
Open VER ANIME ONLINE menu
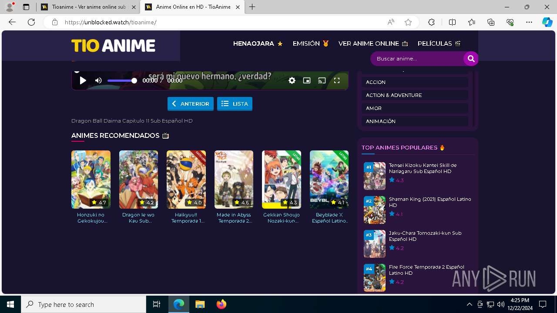pyautogui.click(x=373, y=43)
